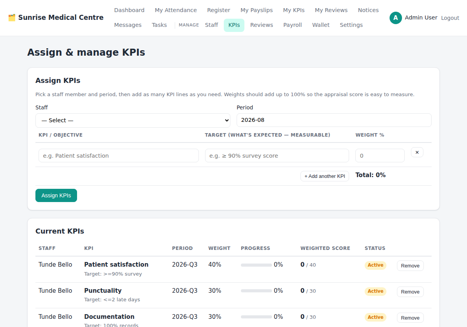Image resolution: width=467 pixels, height=327 pixels.
Task: Open My Payslips
Action: click(x=256, y=10)
